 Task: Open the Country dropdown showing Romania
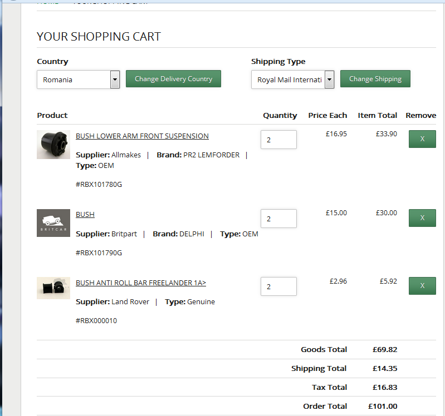pos(79,80)
